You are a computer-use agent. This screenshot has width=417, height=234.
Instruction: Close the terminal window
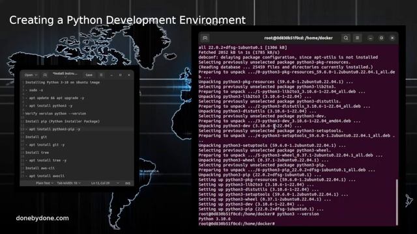tap(392, 38)
